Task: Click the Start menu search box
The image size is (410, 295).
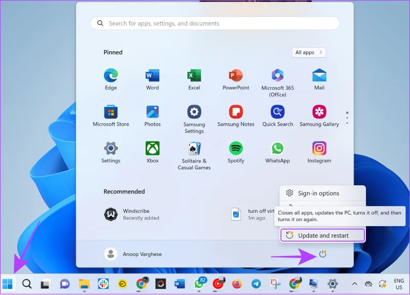Action: 215,23
